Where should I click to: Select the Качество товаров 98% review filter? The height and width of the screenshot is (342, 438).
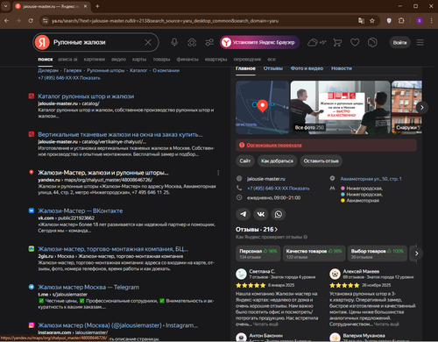point(314,253)
